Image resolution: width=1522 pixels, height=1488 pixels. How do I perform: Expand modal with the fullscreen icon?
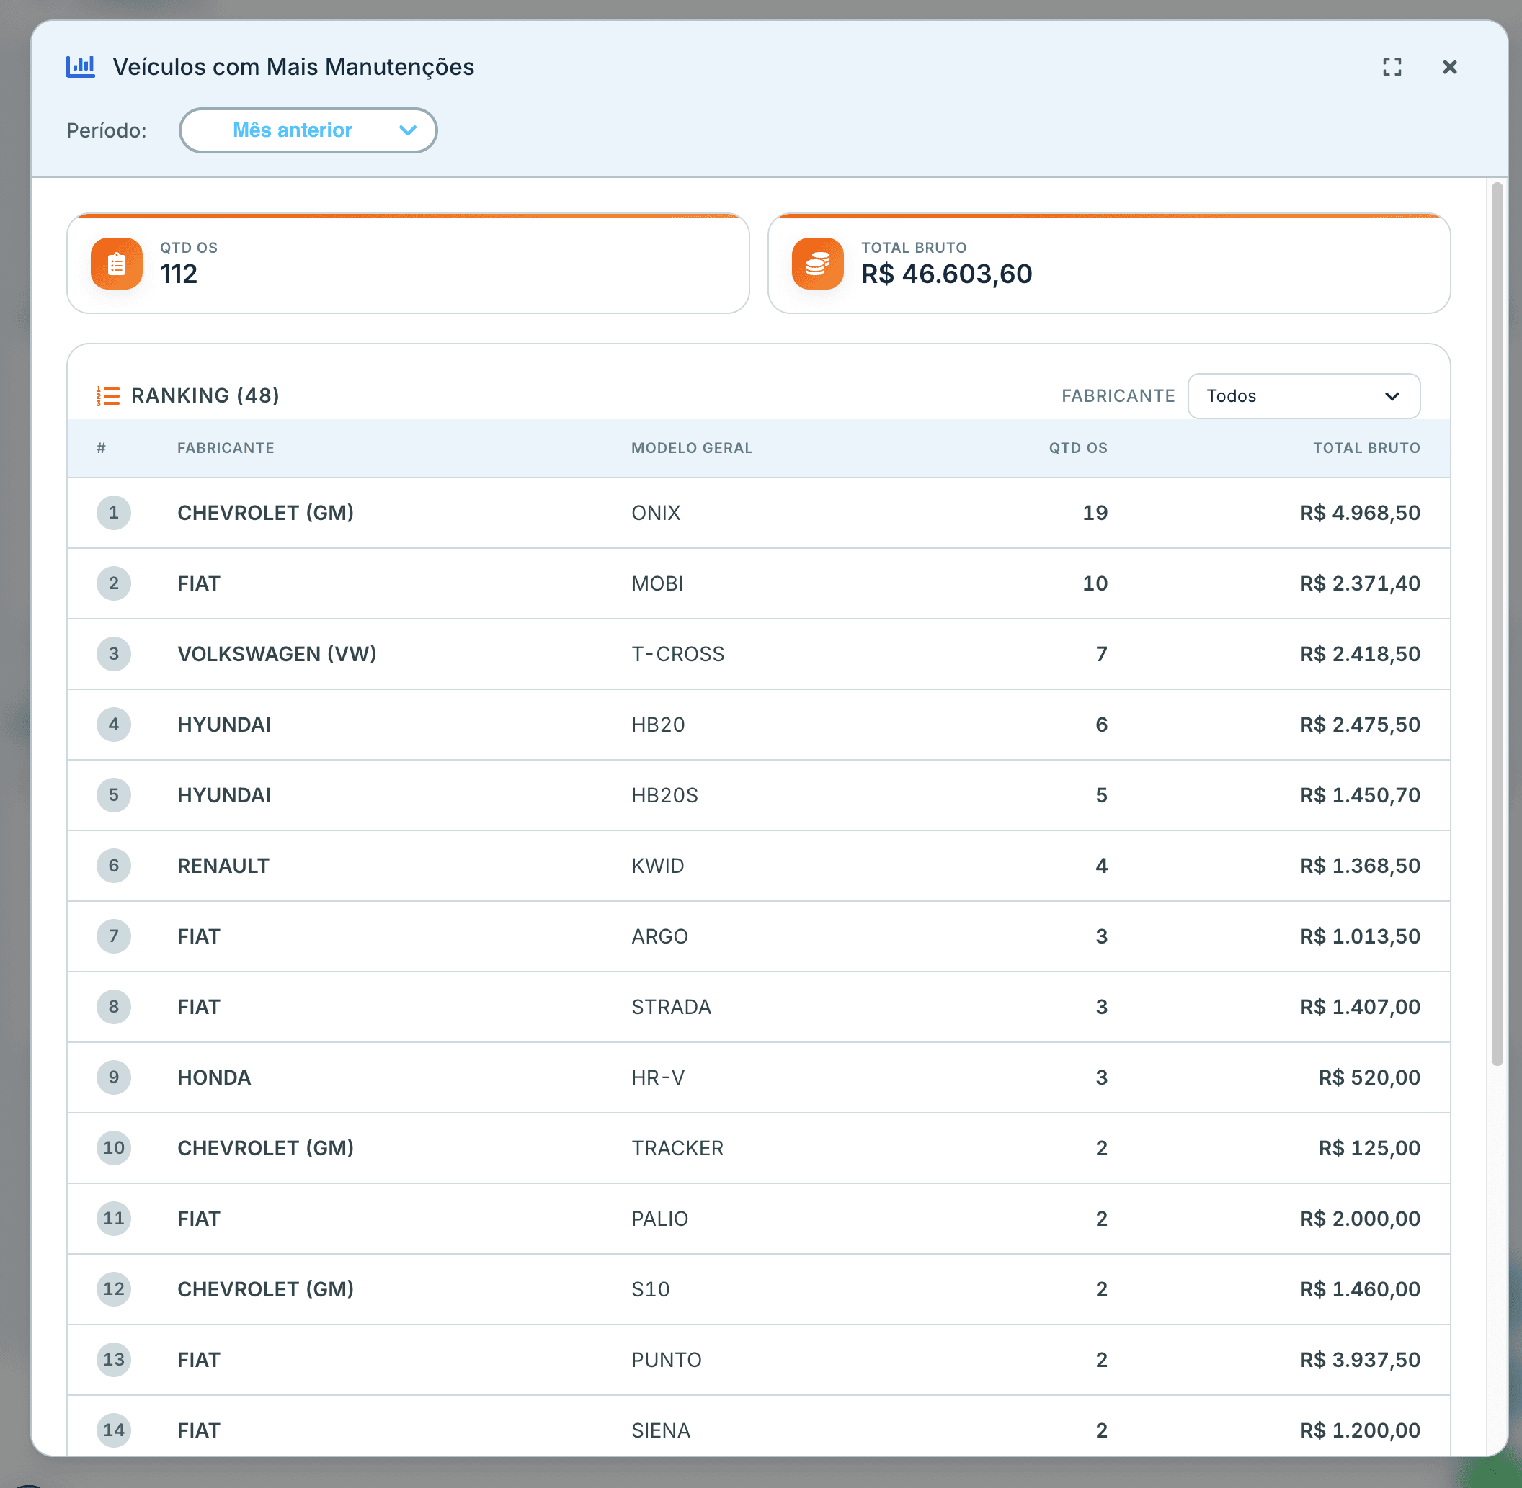pos(1392,67)
